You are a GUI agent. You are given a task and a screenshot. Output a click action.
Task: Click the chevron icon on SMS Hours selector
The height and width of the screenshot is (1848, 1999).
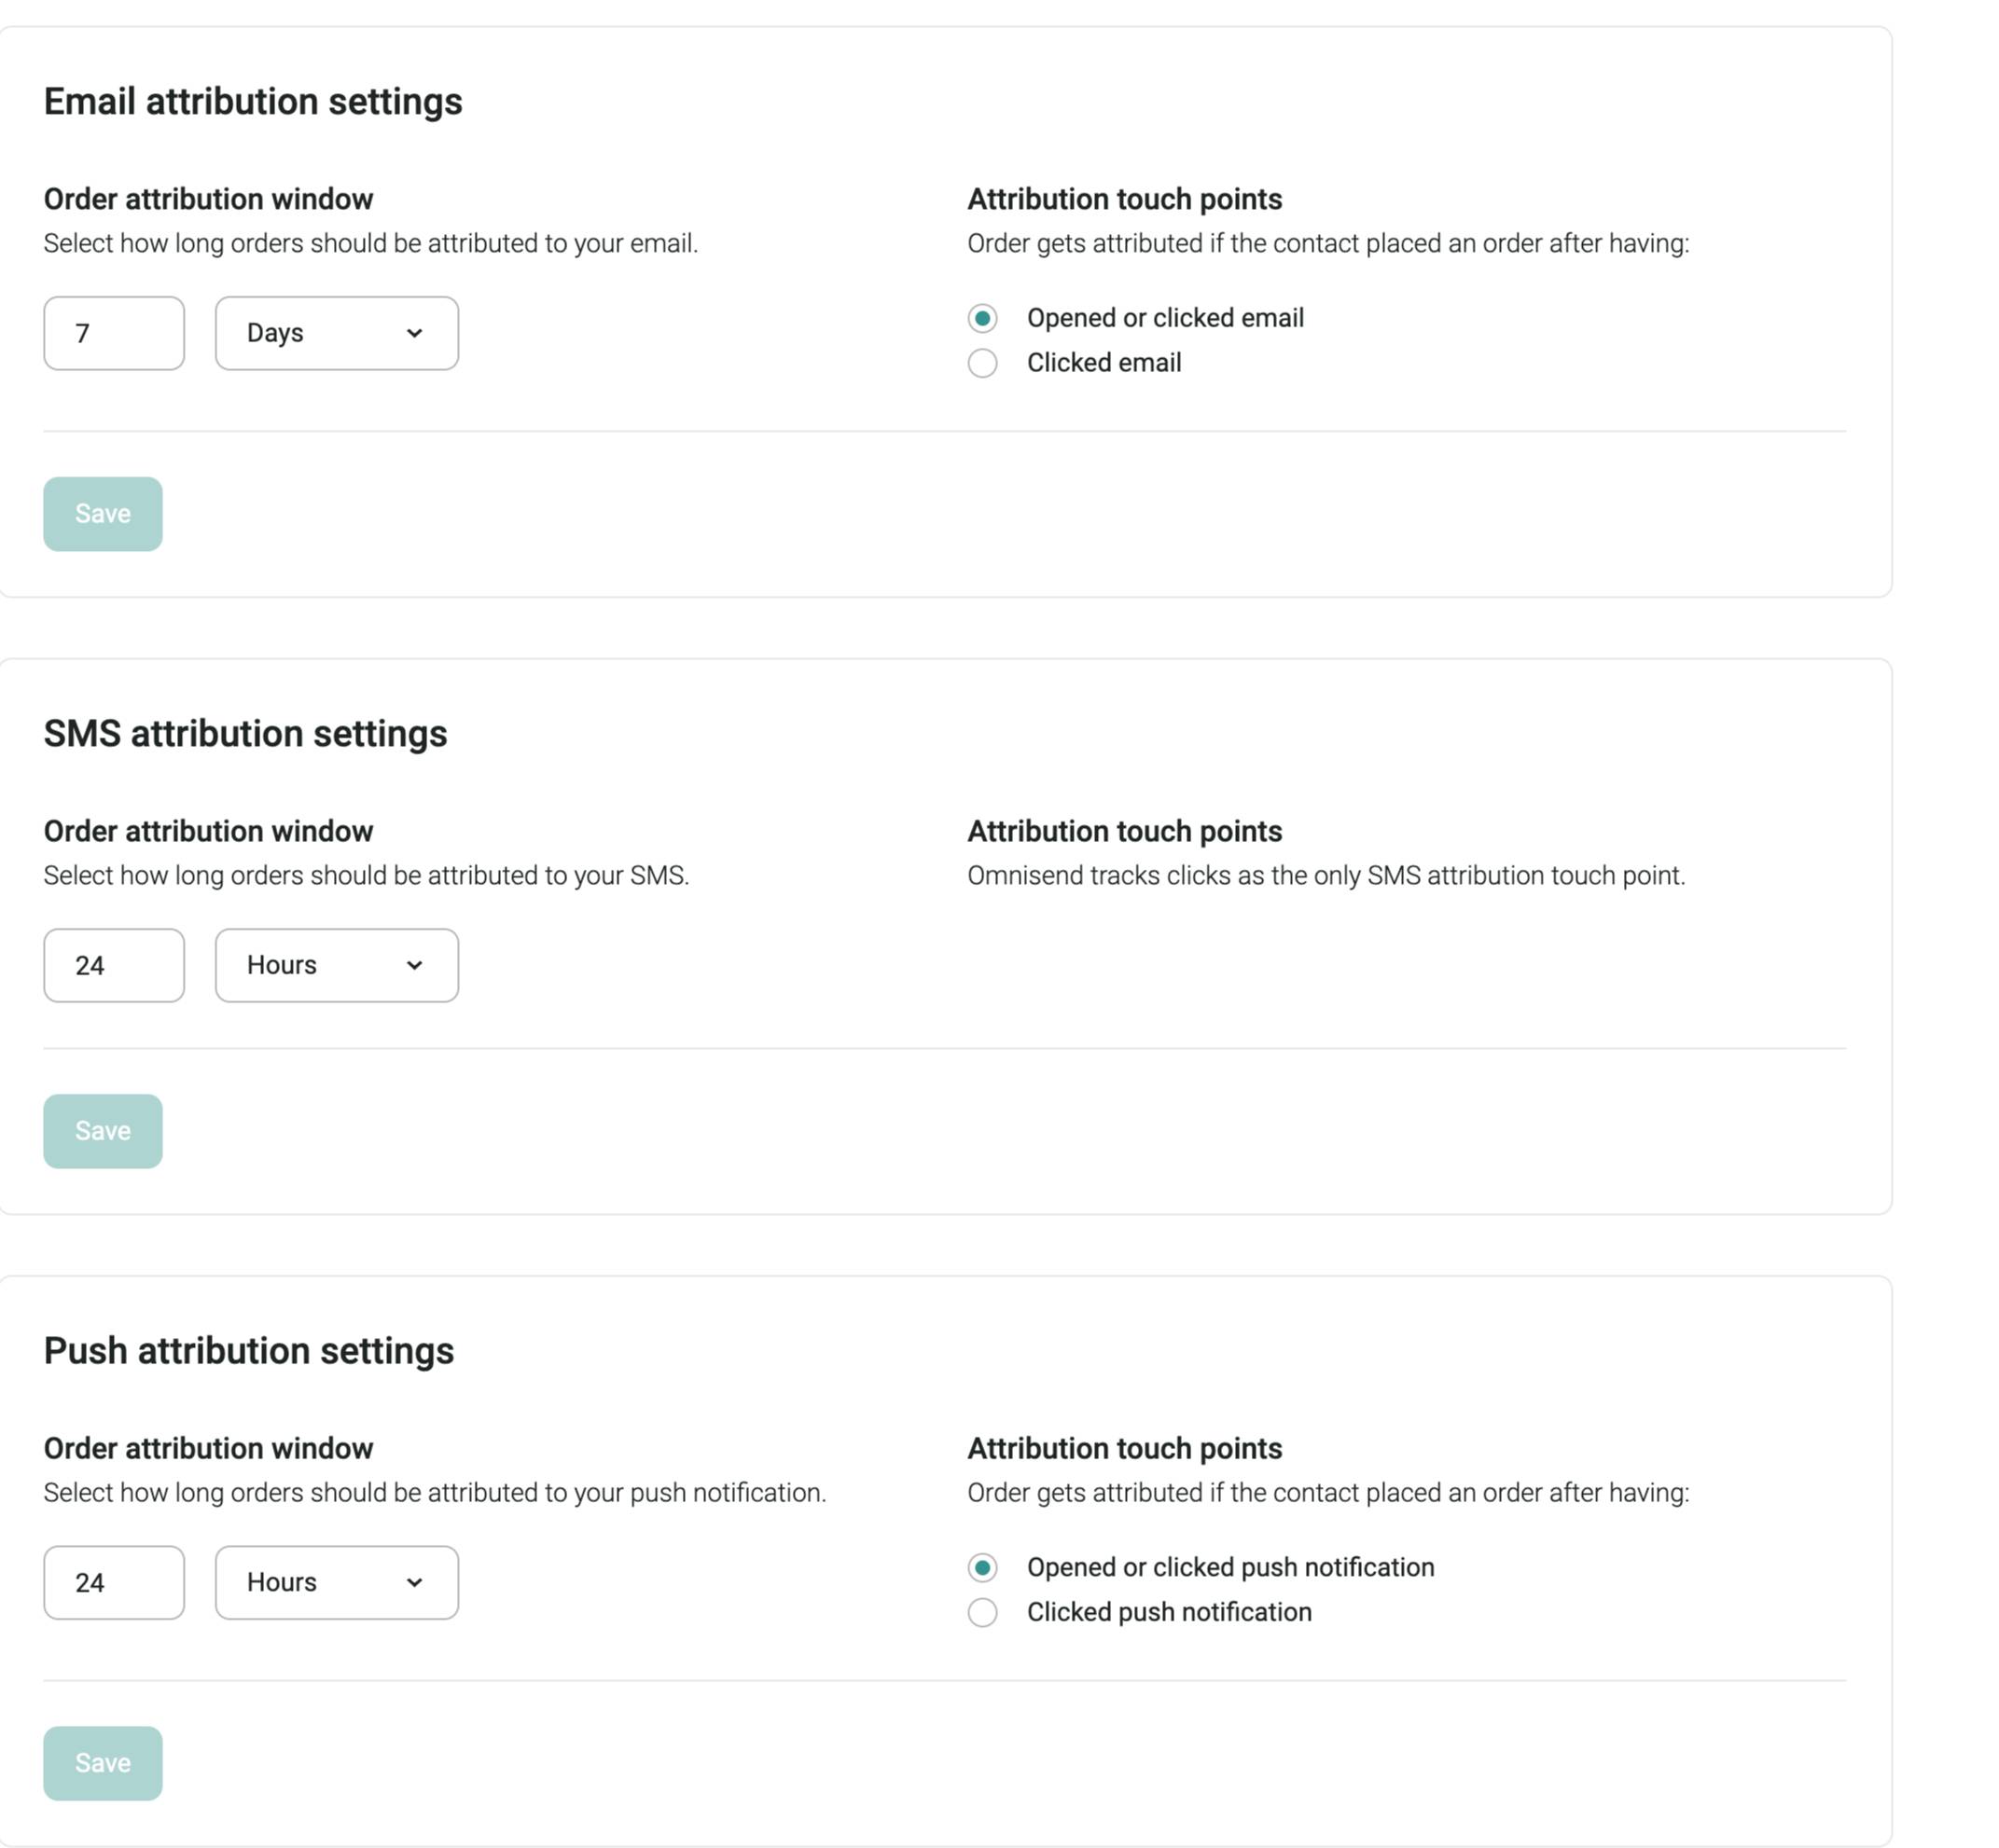[416, 965]
